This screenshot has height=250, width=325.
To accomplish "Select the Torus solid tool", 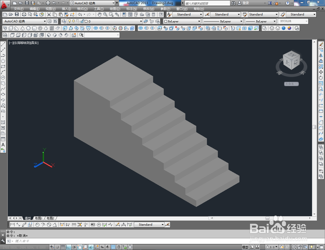I will 40,28.
